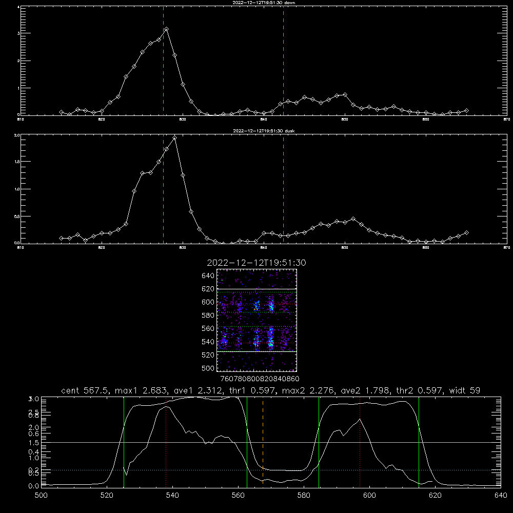This screenshot has height=513, width=513.
Task: Click the '580' y-axis label of spectral image
Action: 208,315
